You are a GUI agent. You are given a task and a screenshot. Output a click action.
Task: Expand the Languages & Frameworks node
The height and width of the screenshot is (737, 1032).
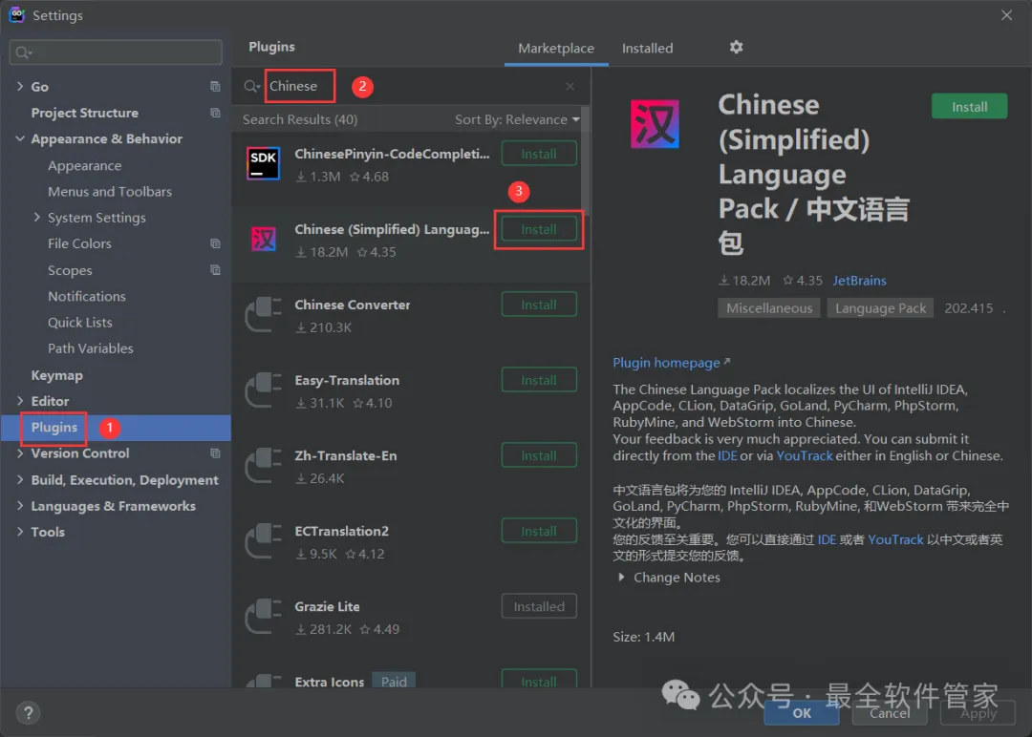tap(20, 506)
